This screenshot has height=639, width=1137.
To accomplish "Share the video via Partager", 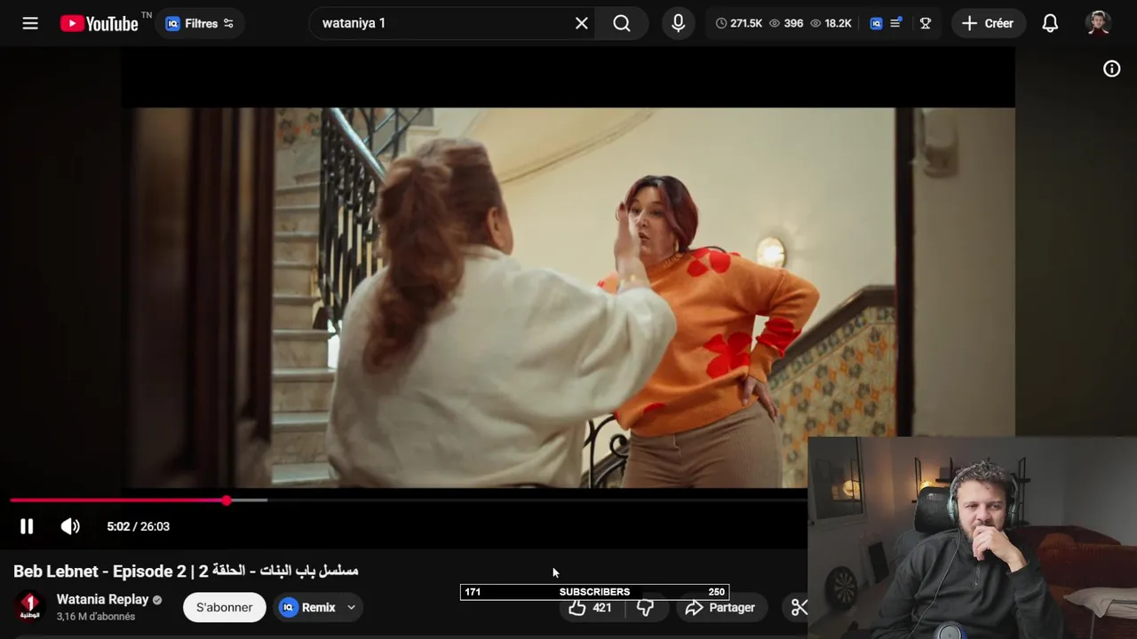I will 720,607.
